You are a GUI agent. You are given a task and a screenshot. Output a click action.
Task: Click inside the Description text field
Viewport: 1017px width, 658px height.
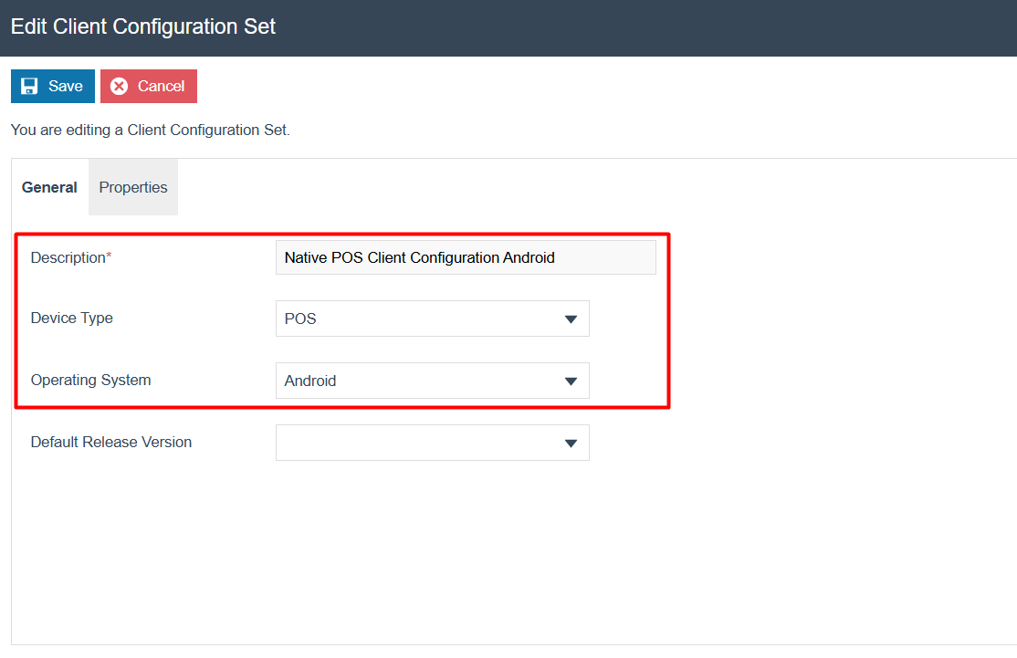click(x=466, y=256)
